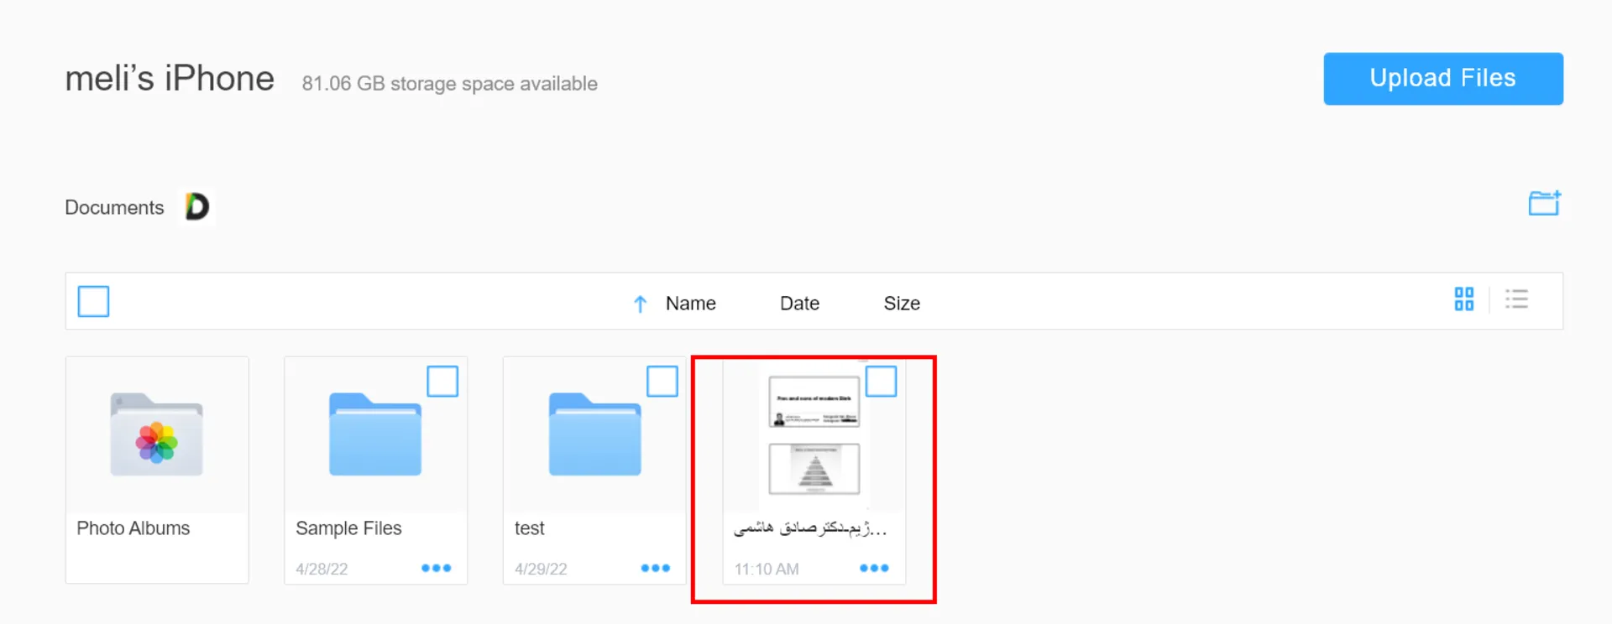Open the test folder icon

(x=595, y=434)
